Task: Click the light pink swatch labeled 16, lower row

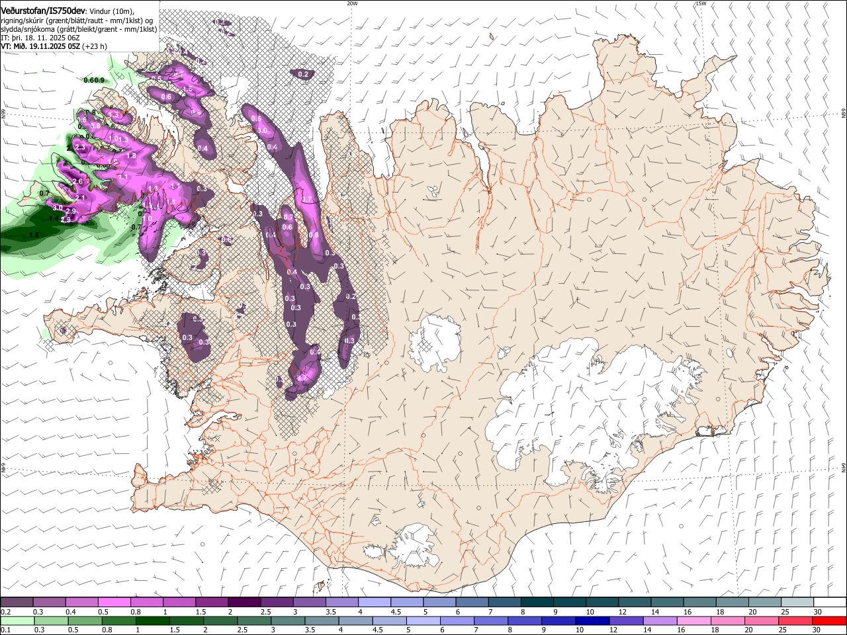Action: pyautogui.click(x=693, y=620)
